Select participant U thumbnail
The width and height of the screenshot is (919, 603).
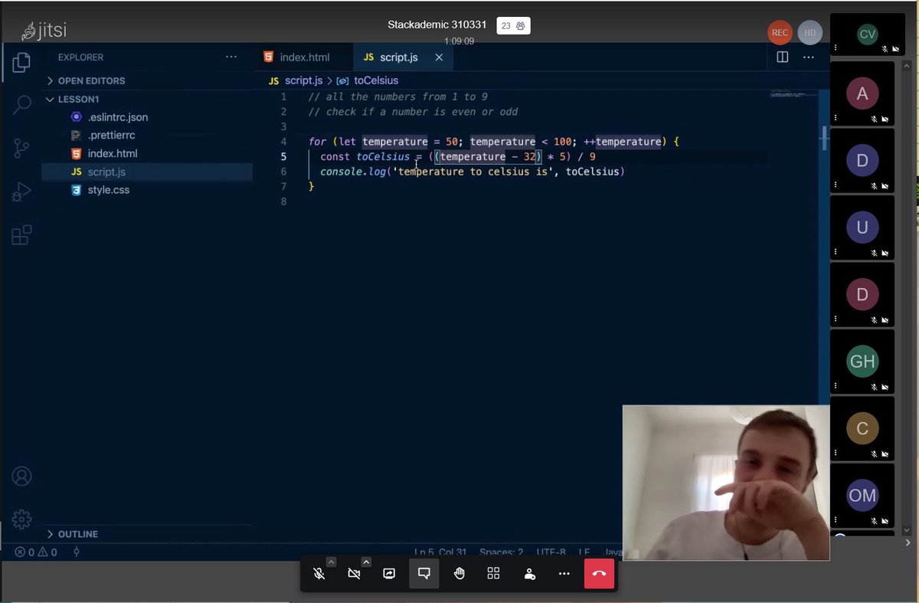(x=862, y=228)
